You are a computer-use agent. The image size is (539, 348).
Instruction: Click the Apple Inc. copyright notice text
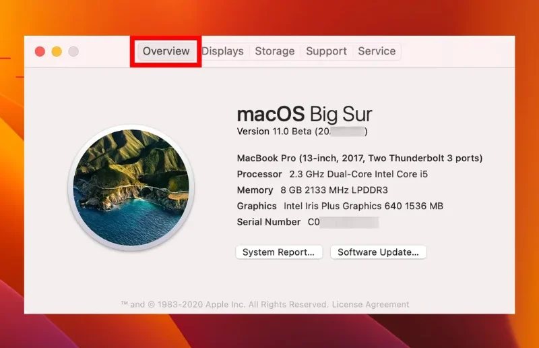pos(225,304)
